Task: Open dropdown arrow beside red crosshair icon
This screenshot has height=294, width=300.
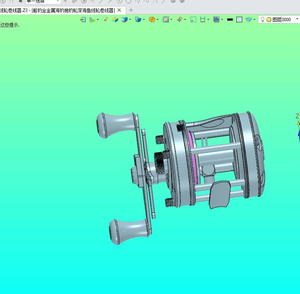Action: [185, 19]
